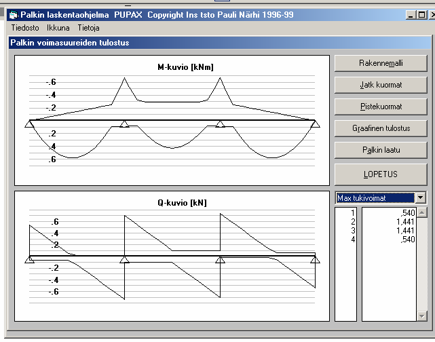Click fourth support triangle in Q-kuvio

coord(315,259)
